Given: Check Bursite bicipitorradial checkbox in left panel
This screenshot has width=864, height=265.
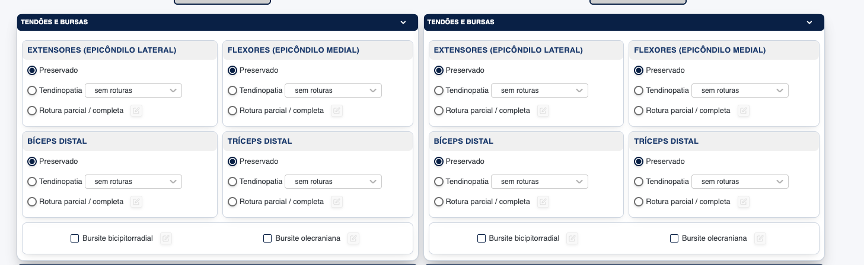Looking at the screenshot, I should pos(75,238).
